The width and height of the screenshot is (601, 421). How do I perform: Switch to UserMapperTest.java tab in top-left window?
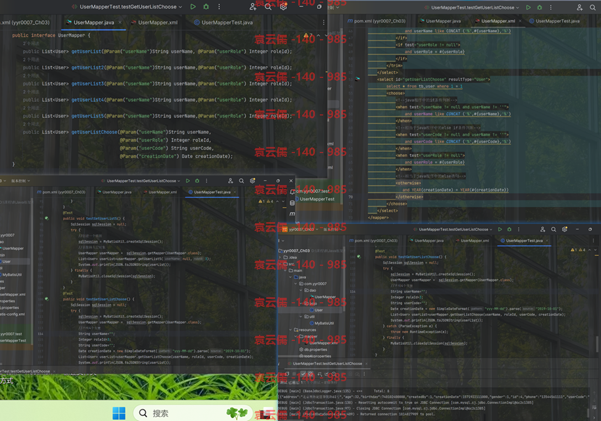coord(224,23)
